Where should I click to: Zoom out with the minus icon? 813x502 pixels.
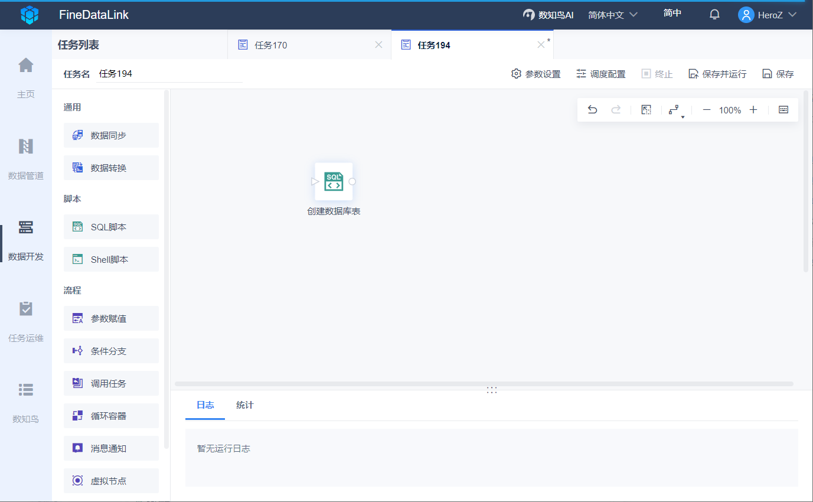tap(706, 110)
